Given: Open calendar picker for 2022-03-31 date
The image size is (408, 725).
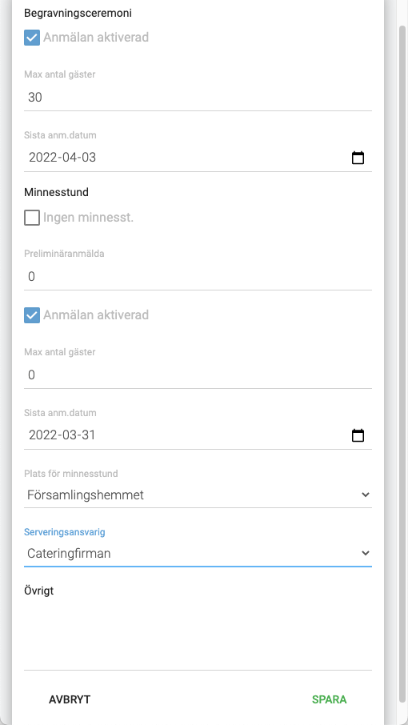Looking at the screenshot, I should [x=358, y=435].
